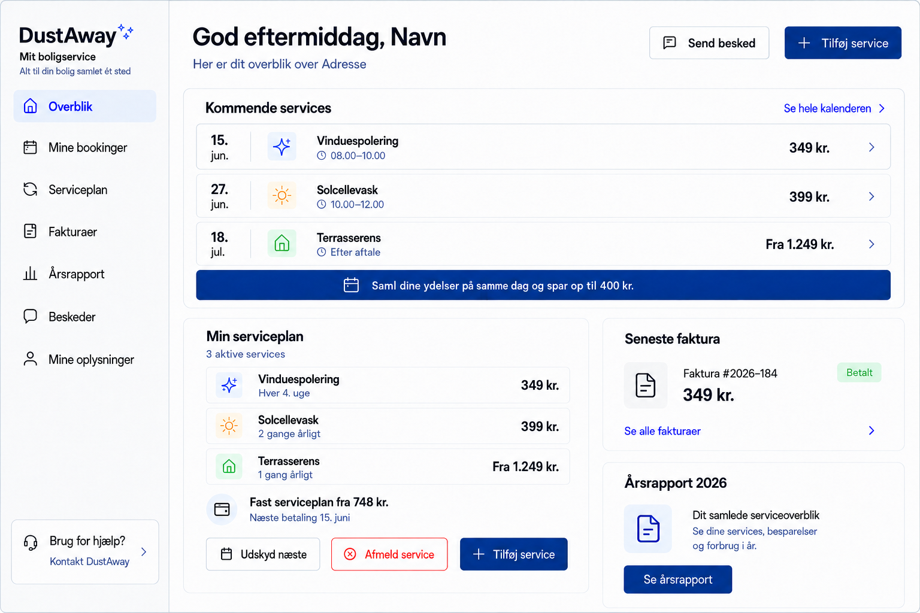The width and height of the screenshot is (920, 613).
Task: Click the Udskyd næste button
Action: coord(263,554)
